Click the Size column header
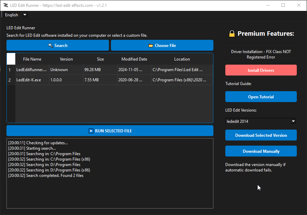The height and width of the screenshot is (215, 307). [x=100, y=59]
